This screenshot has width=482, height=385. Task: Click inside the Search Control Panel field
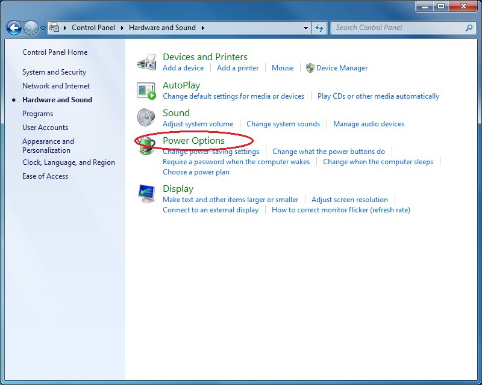click(398, 28)
